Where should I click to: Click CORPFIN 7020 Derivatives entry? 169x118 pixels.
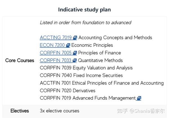68,91
